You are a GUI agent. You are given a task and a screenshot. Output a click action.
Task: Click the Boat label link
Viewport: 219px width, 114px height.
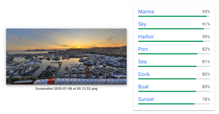pos(143,87)
